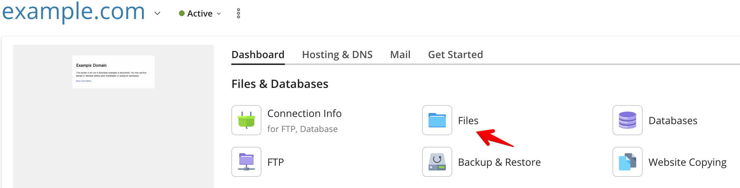
Task: Open the Website Copying link
Action: [688, 162]
